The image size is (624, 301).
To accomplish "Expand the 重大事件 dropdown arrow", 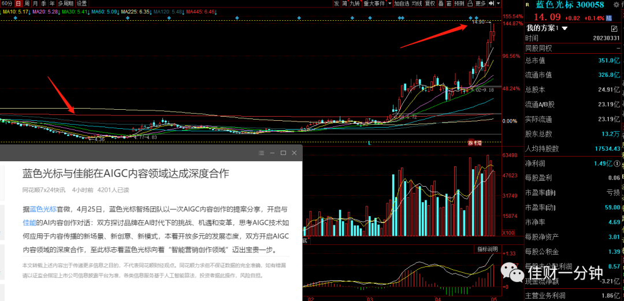I will (x=389, y=3).
